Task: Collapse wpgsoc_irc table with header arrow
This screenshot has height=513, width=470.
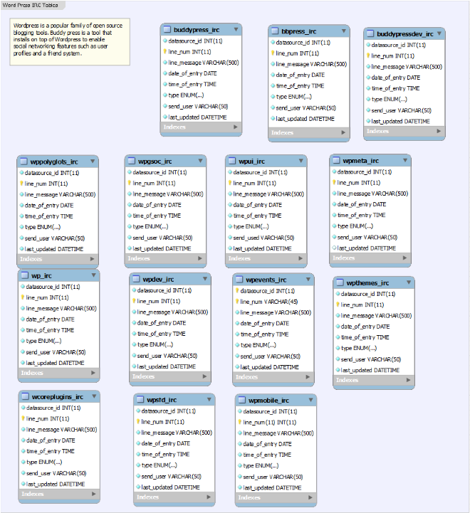Action: pos(200,161)
